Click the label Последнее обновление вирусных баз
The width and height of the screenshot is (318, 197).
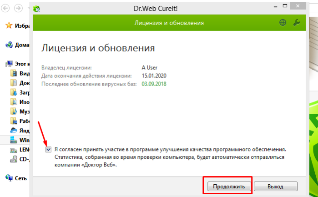pos(89,84)
